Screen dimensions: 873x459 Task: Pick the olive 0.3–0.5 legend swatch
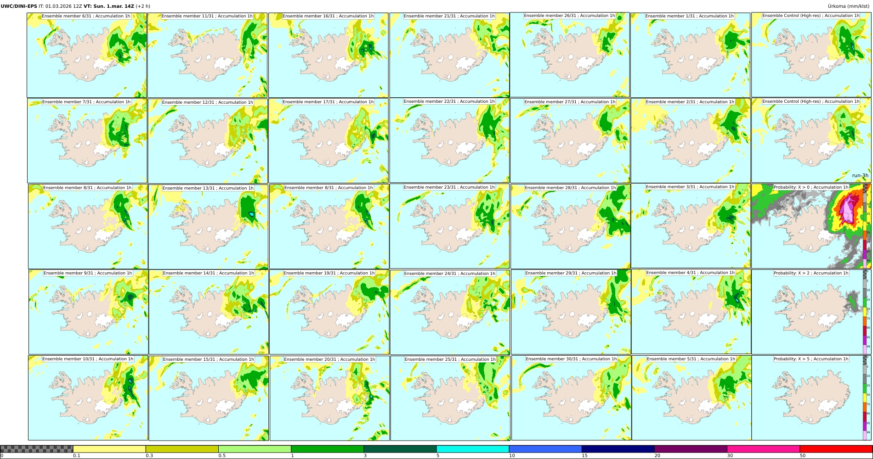pos(182,449)
